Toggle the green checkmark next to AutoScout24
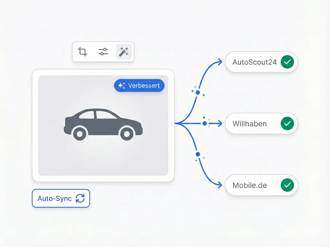 pos(286,62)
